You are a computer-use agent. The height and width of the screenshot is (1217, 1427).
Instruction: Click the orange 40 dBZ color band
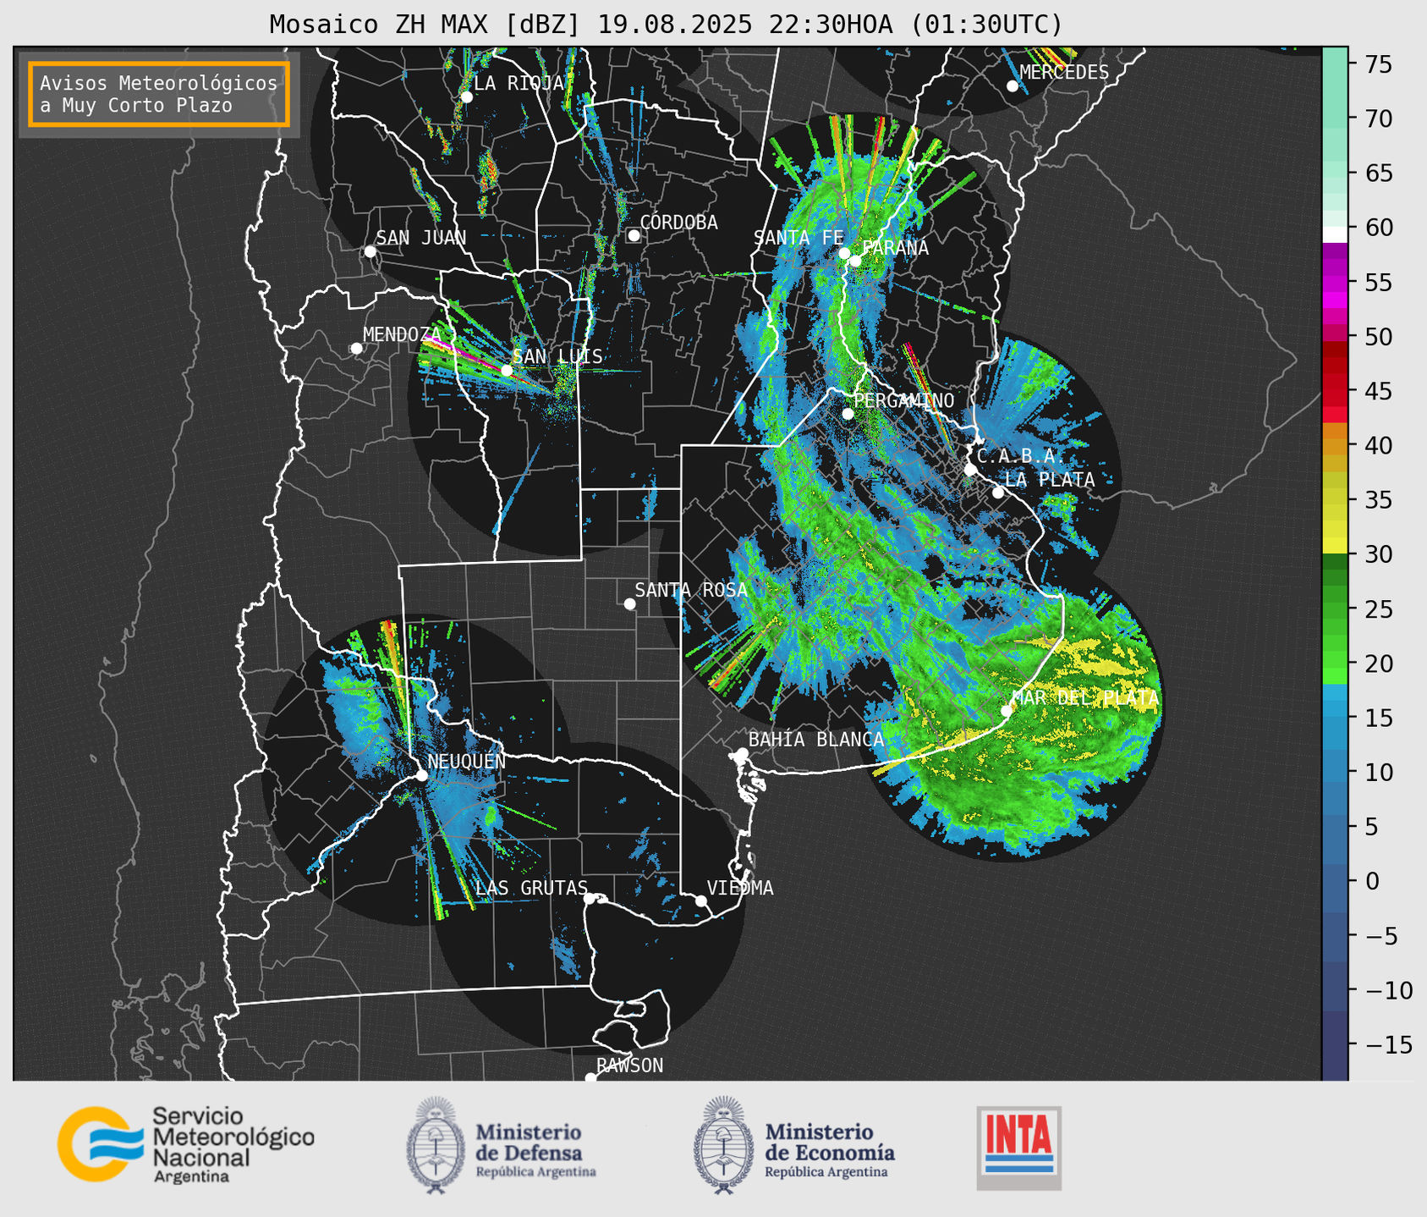click(x=1335, y=446)
